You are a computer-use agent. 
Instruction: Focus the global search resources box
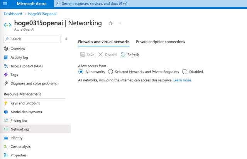click(151, 3)
